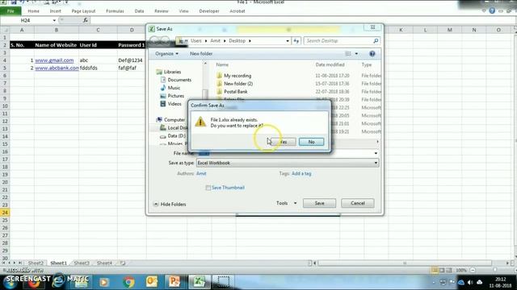Click Add a tag in Tags field
The width and height of the screenshot is (517, 290).
point(301,173)
